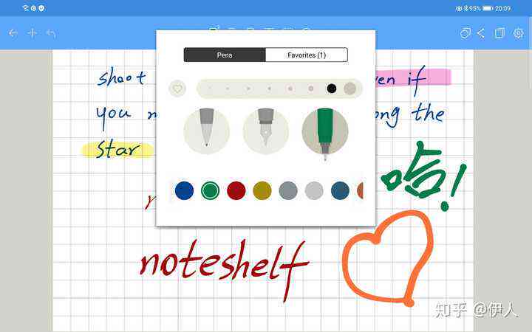Select the largest pen size dot

pos(349,89)
